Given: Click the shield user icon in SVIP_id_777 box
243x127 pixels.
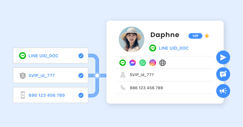Looking at the screenshot, I should [x=23, y=75].
